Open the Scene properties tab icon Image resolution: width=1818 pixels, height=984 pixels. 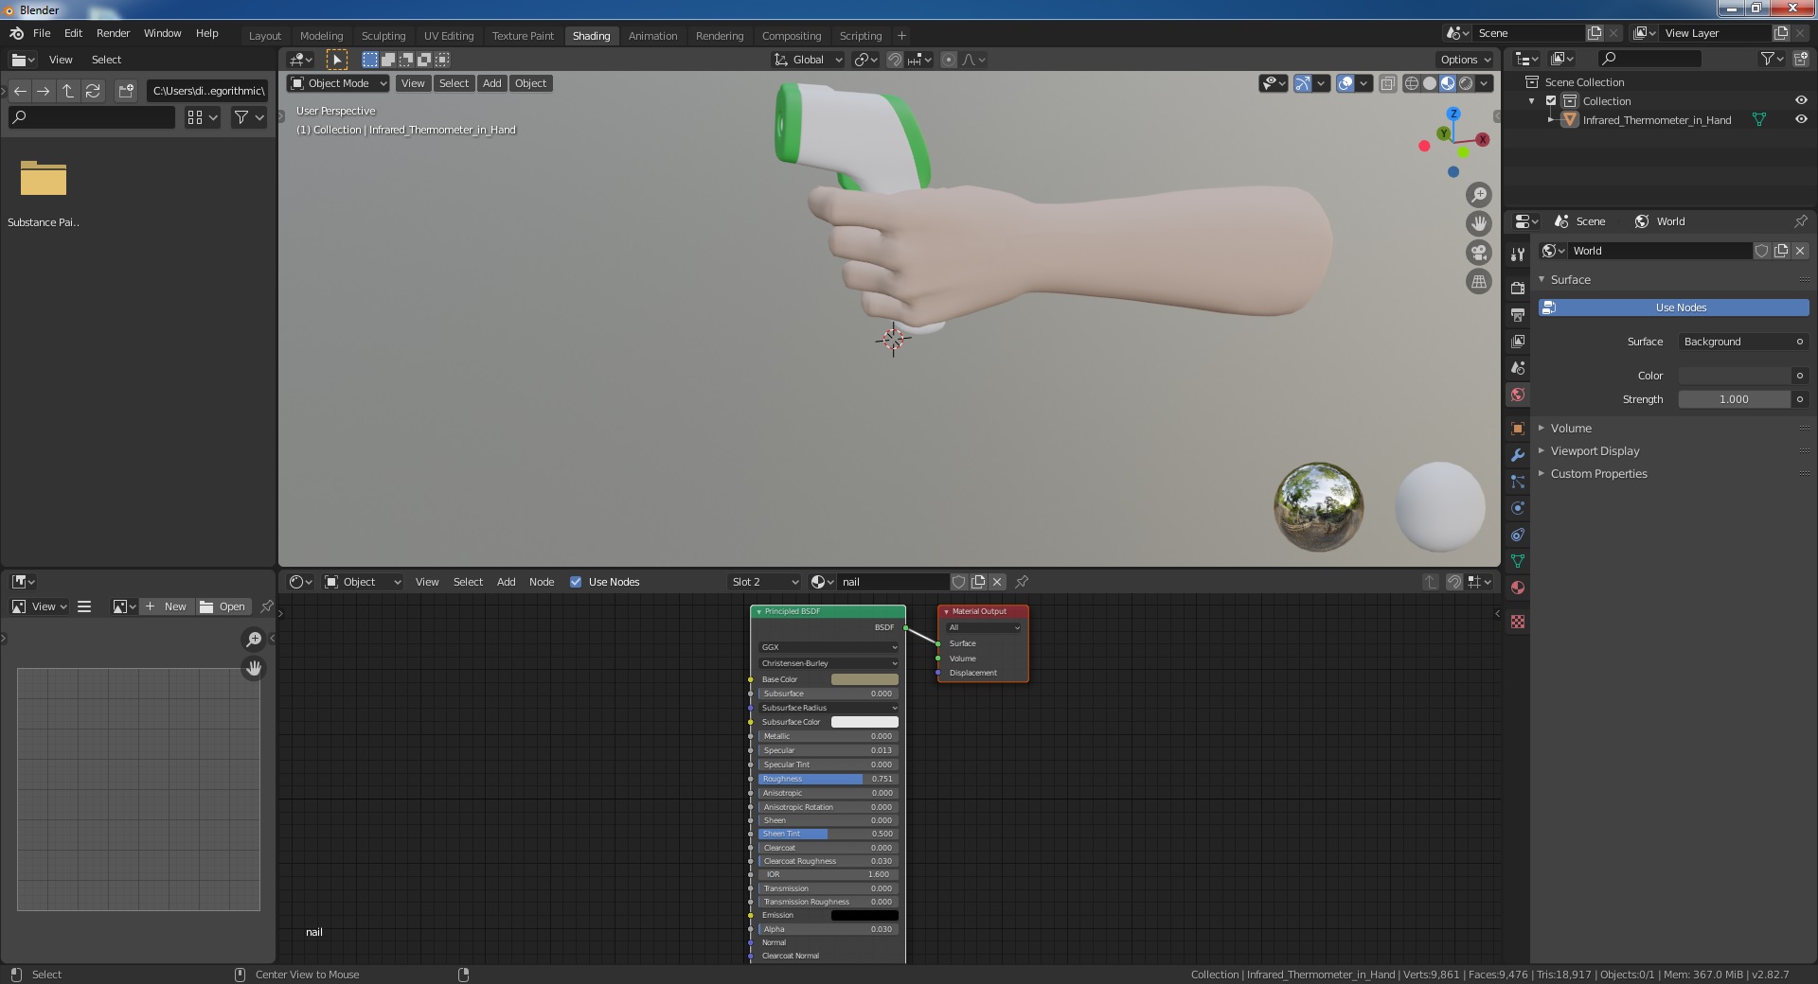pos(1518,367)
